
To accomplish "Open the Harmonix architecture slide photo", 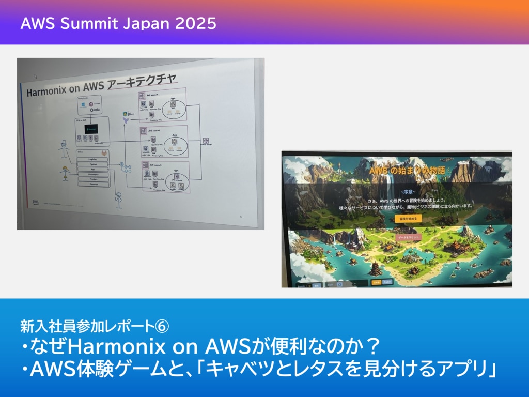I will (x=141, y=144).
